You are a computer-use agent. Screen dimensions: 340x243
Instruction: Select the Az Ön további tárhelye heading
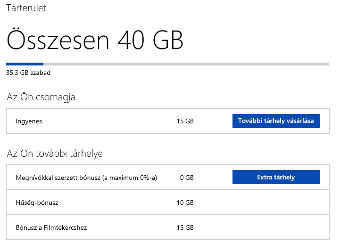pos(55,154)
